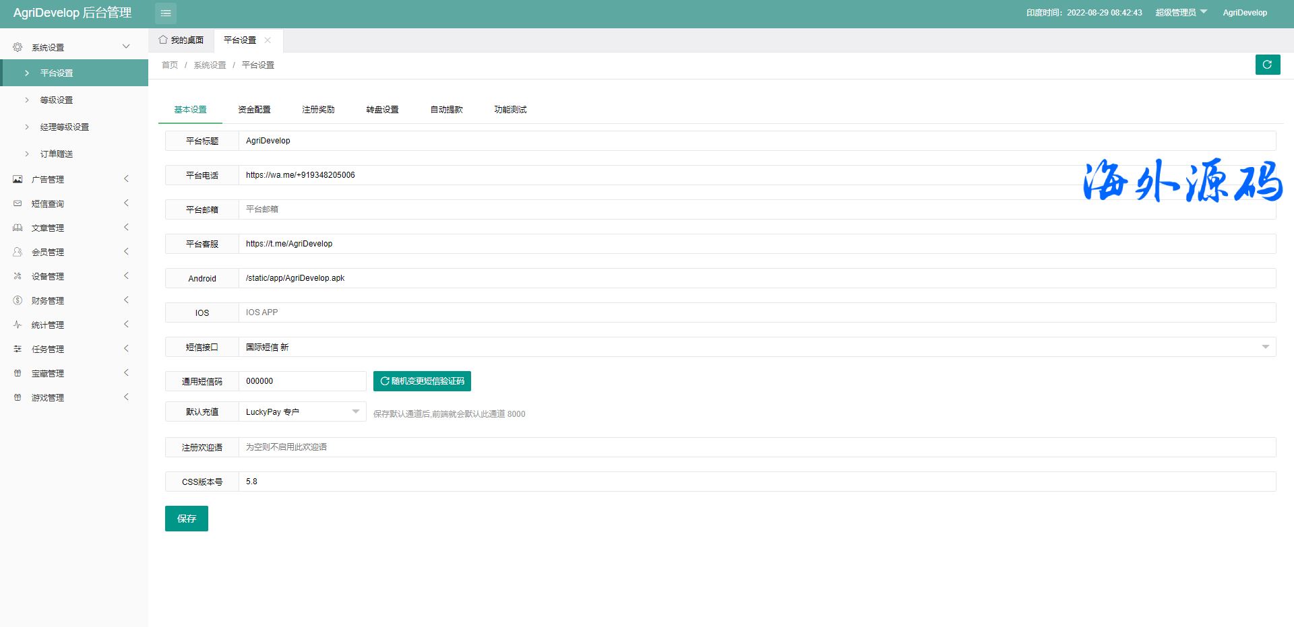
Task: Switch to the 转盘设置 tab
Action: [x=382, y=110]
